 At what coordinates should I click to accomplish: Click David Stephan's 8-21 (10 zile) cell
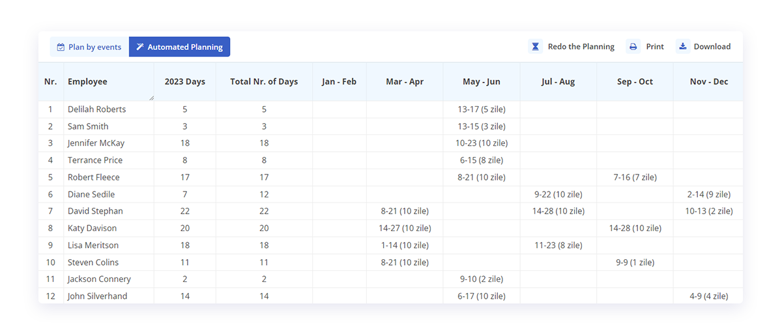405,211
